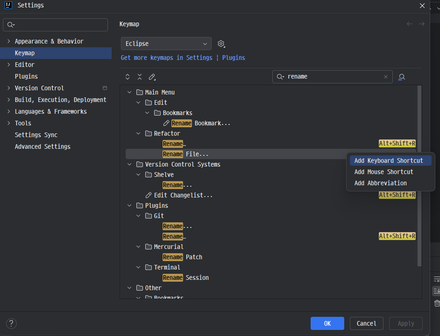Image resolution: width=440 pixels, height=336 pixels.
Task: Expand Appearance & Behavior in the sidebar
Action: 9,41
